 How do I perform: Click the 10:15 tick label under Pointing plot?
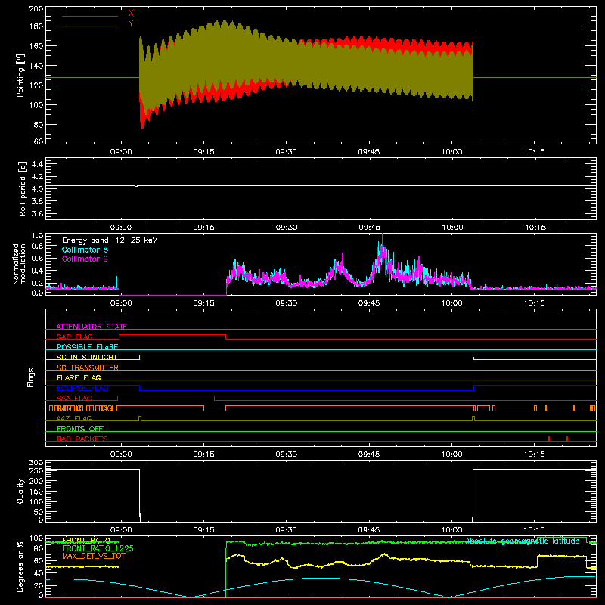535,152
